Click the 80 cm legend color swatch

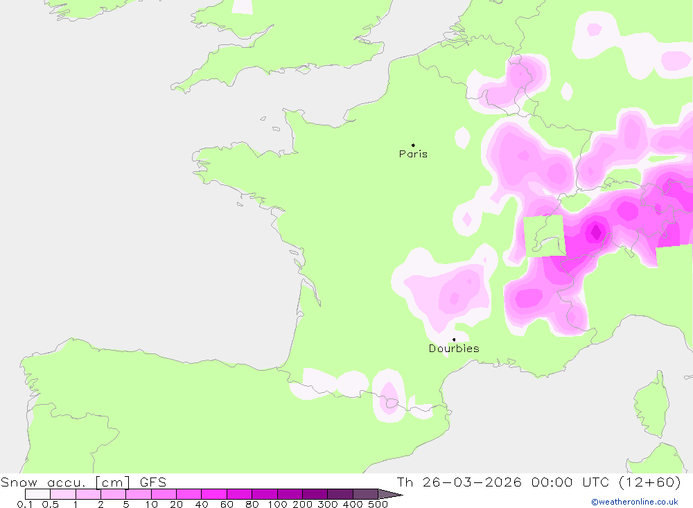click(x=264, y=494)
